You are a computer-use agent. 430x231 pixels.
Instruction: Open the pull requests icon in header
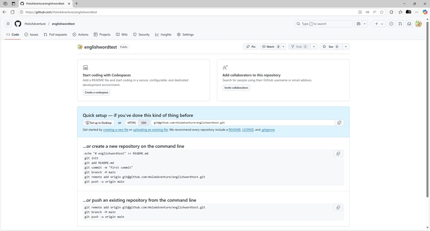400,24
